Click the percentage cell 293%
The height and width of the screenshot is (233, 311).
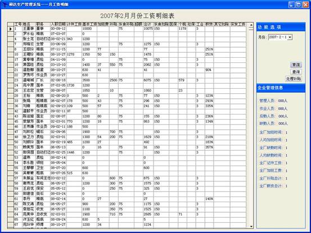tap(209, 100)
